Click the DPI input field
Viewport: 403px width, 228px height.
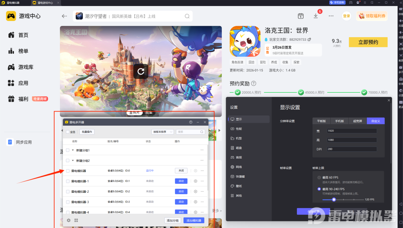(352, 149)
